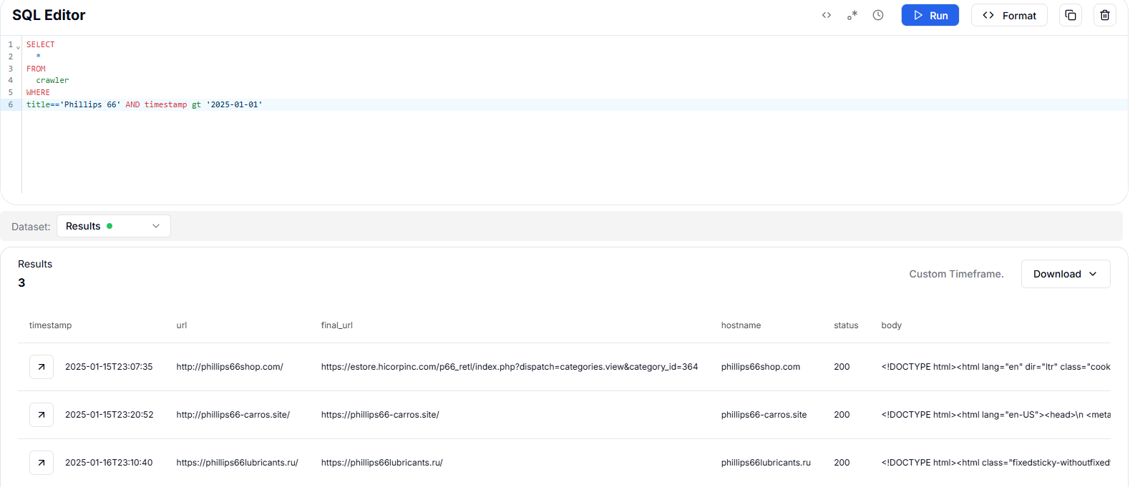Click url http://phillips66-carros.site/

click(233, 415)
